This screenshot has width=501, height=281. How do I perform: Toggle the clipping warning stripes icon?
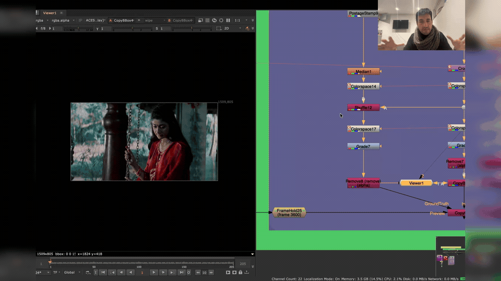[208, 20]
